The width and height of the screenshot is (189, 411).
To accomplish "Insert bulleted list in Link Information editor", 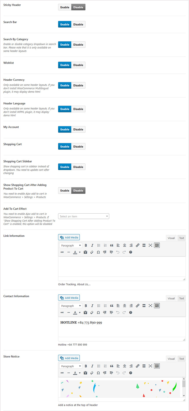I will coord(99,245).
